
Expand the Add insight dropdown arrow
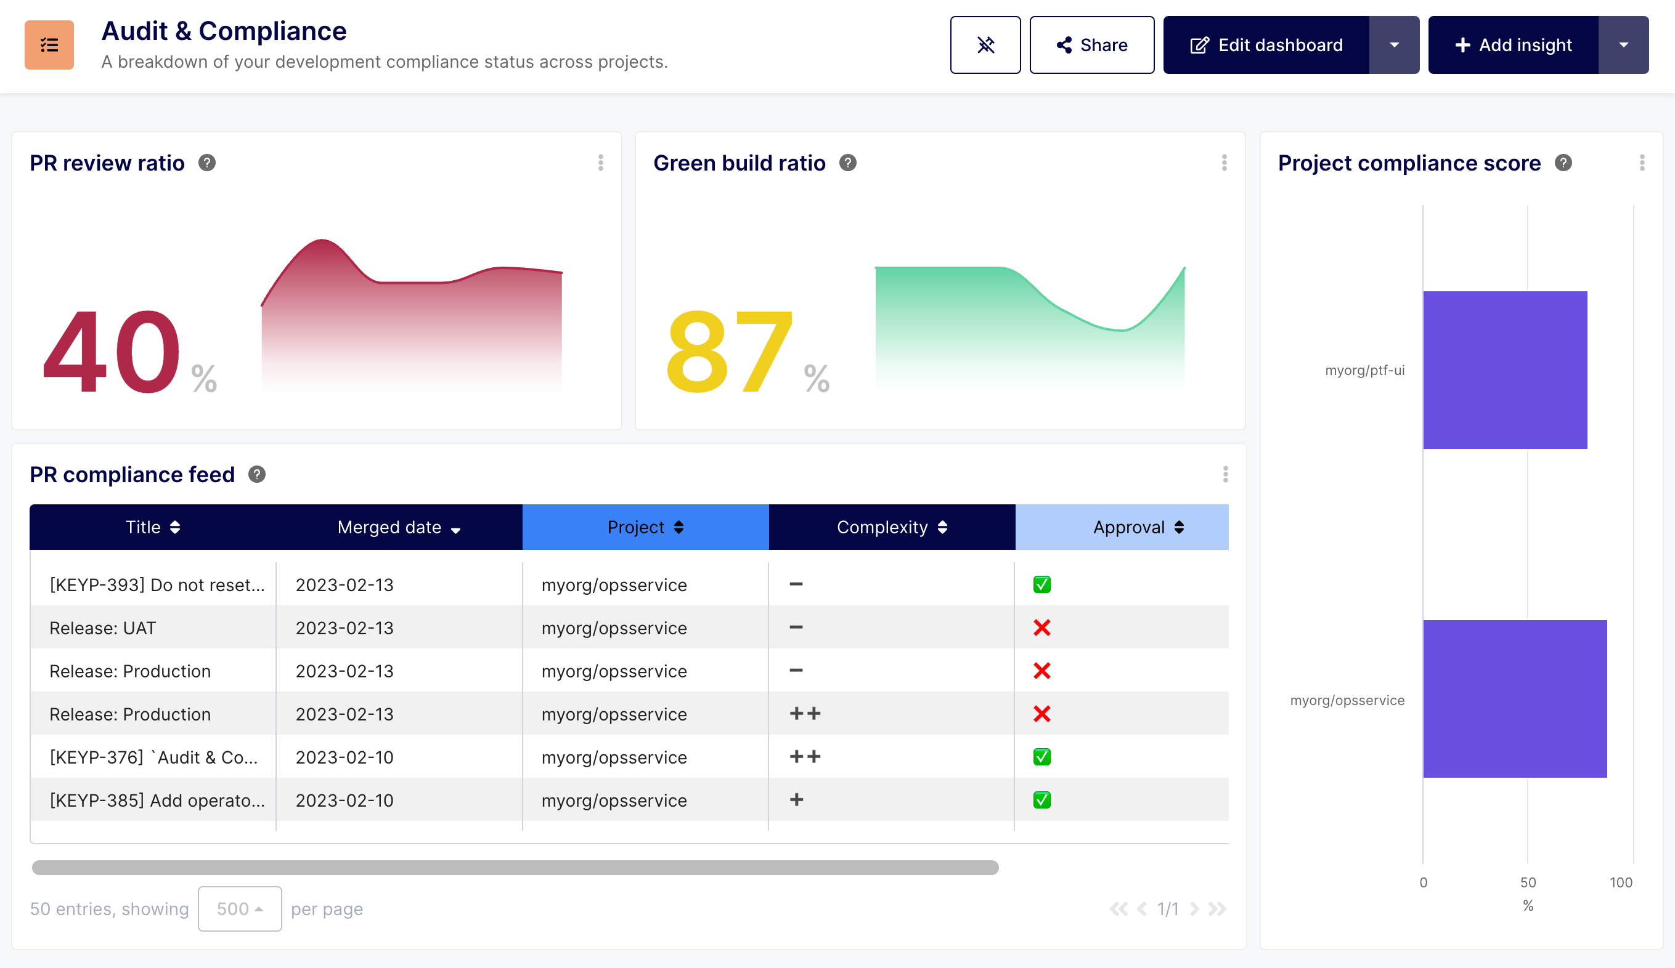(x=1623, y=45)
